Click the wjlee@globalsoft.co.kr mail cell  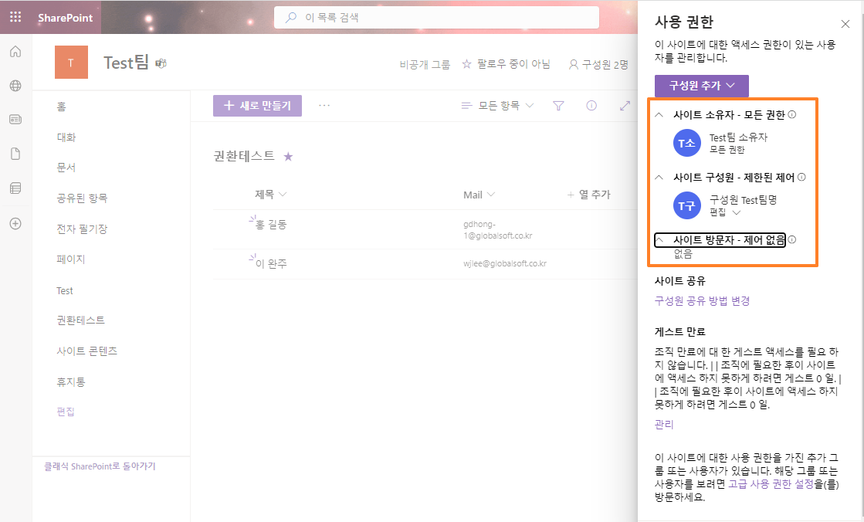click(x=505, y=263)
